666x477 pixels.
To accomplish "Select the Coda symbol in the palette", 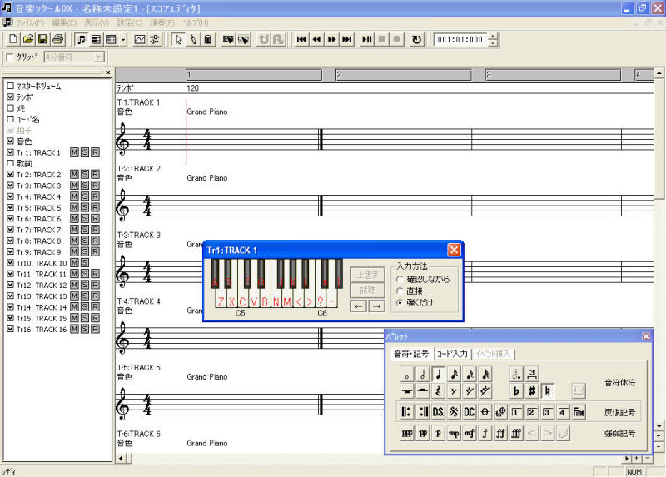I will (x=485, y=412).
